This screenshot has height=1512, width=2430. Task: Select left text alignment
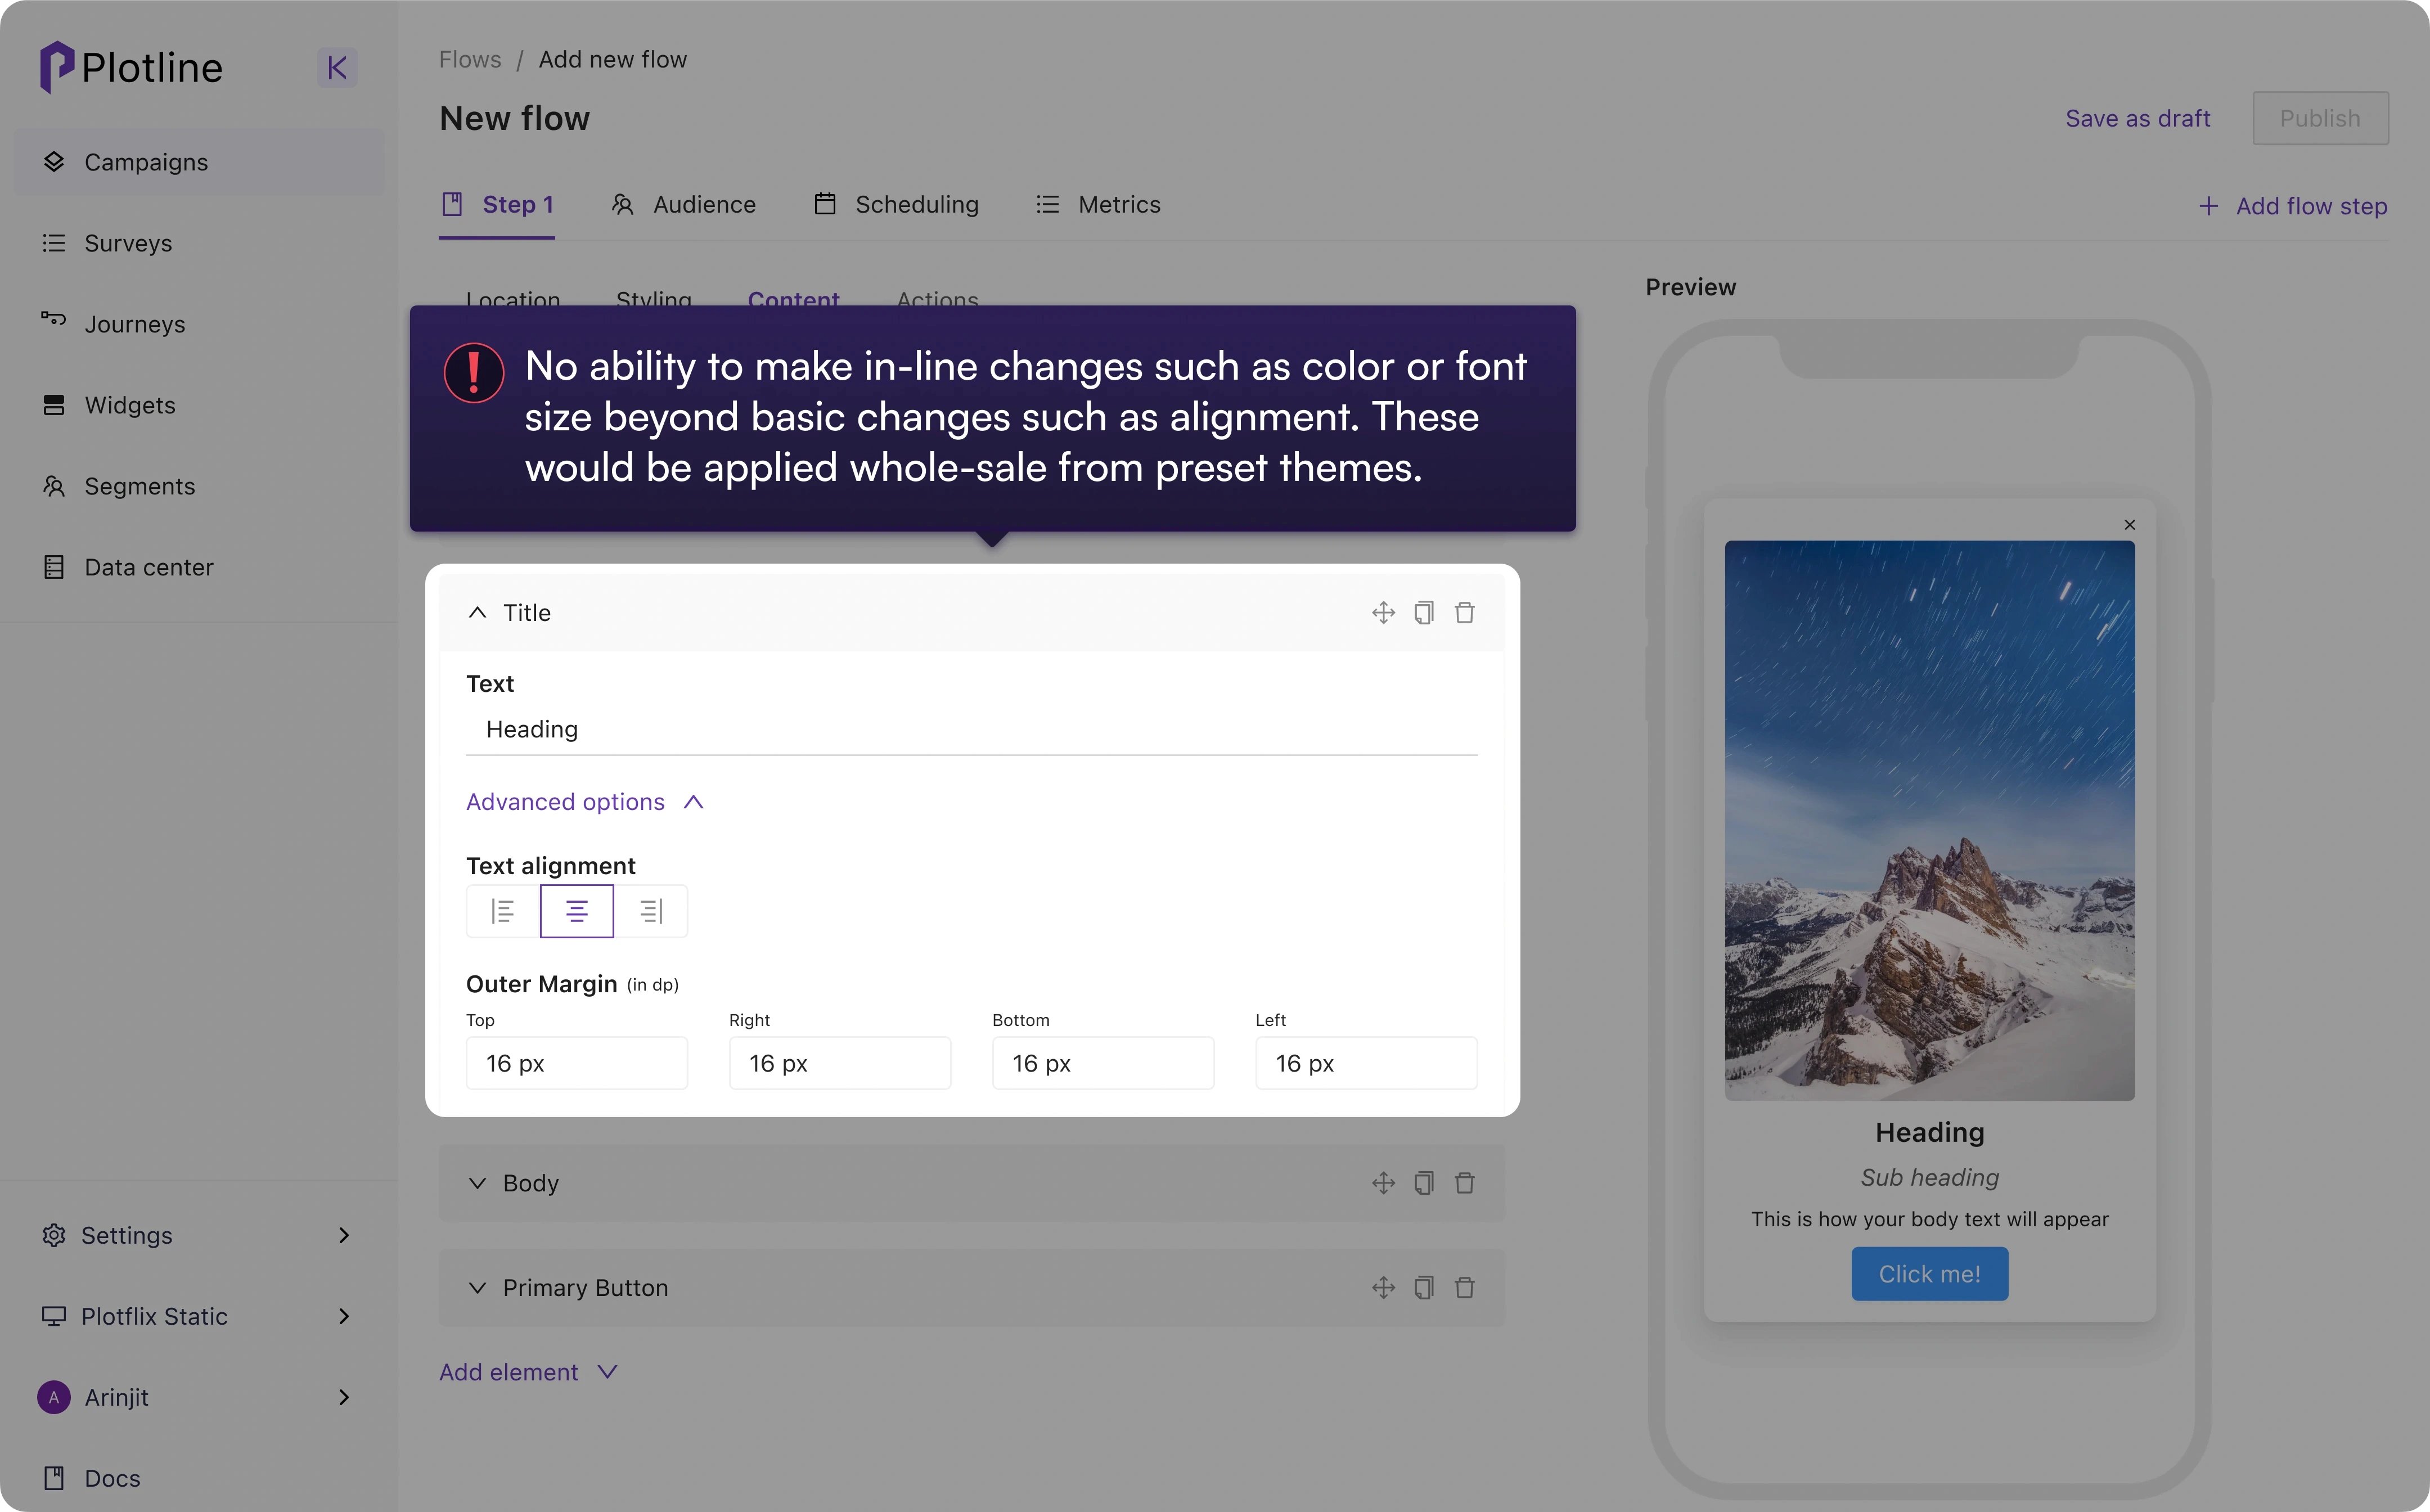(503, 911)
